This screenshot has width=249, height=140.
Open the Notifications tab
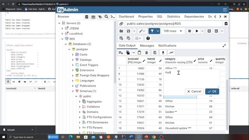coord(167,46)
